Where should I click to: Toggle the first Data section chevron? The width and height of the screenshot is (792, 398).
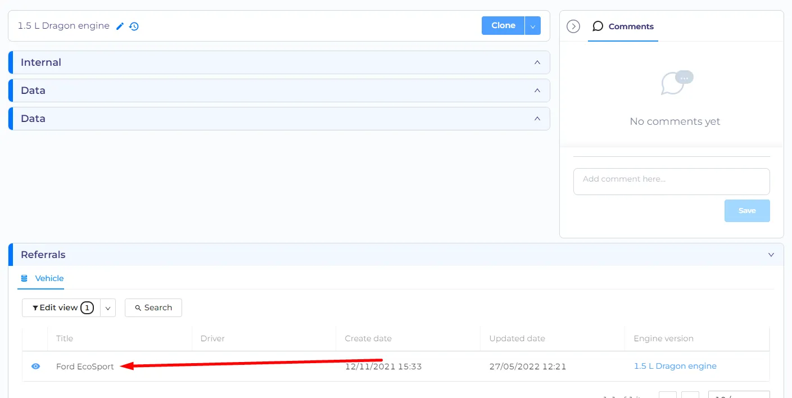[x=537, y=91]
